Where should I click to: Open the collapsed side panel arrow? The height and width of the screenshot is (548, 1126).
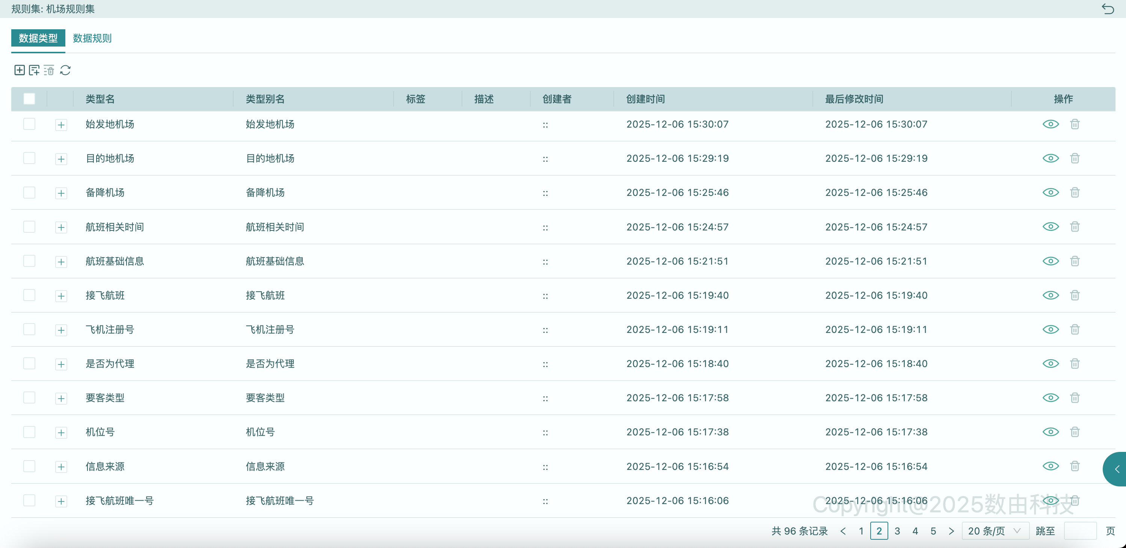click(x=1116, y=469)
